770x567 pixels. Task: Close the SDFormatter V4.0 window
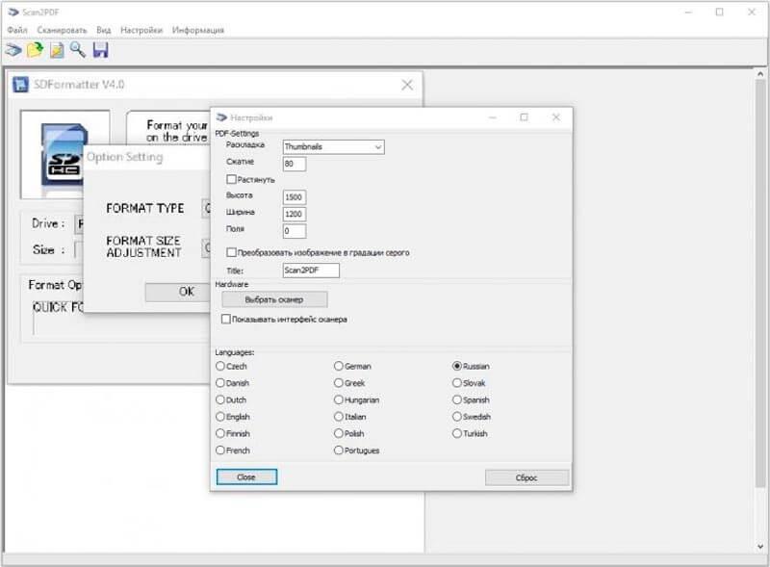(407, 85)
